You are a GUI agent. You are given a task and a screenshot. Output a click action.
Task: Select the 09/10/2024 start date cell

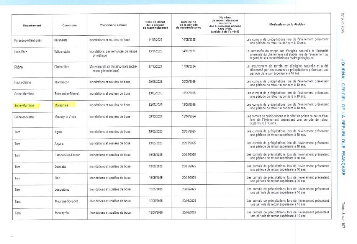pyautogui.click(x=155, y=116)
